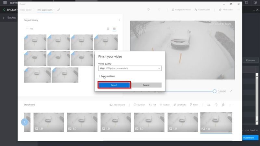
Task: Undo the last edit
Action: click(149, 10)
